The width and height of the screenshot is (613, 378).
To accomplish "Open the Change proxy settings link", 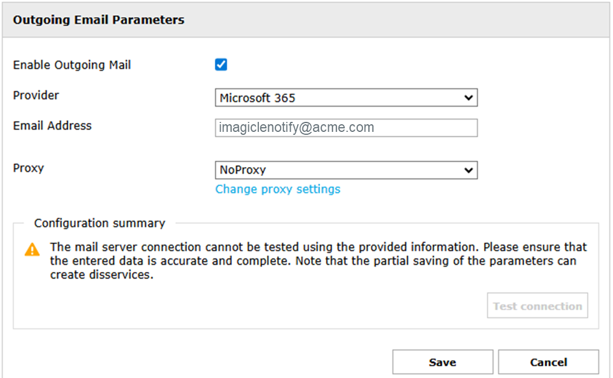I will coord(278,189).
